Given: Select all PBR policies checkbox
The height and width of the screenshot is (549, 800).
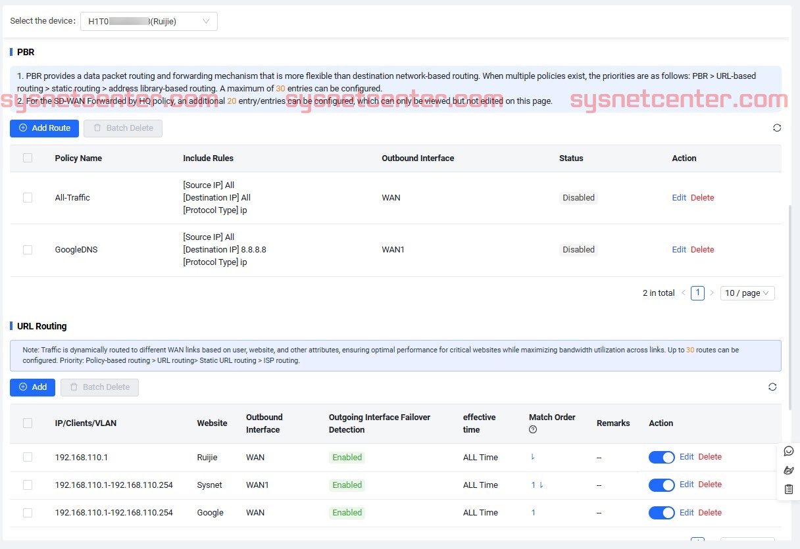Looking at the screenshot, I should pos(28,158).
